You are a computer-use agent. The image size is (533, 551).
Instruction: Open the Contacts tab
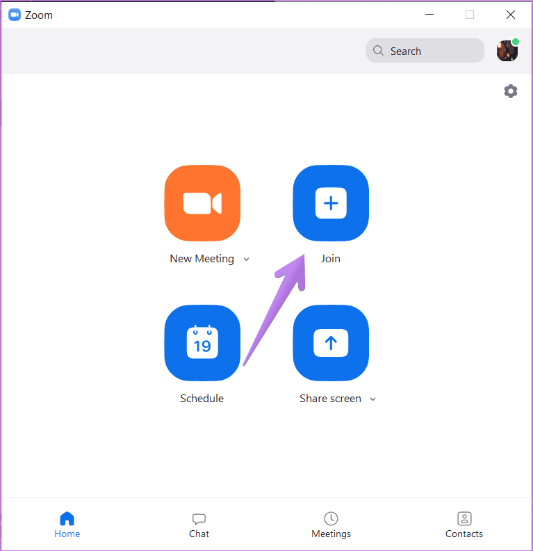(x=464, y=525)
